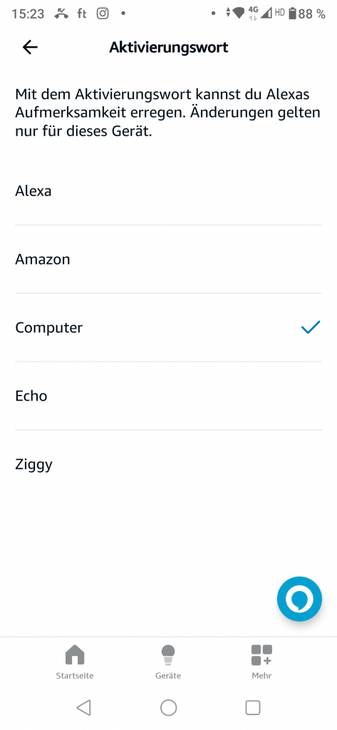Tap the Instagram notification icon

pyautogui.click(x=103, y=14)
